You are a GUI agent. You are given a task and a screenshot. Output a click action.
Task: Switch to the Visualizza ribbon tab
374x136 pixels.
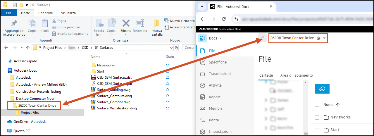[68, 13]
